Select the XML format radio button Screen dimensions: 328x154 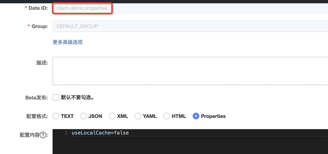pos(112,116)
